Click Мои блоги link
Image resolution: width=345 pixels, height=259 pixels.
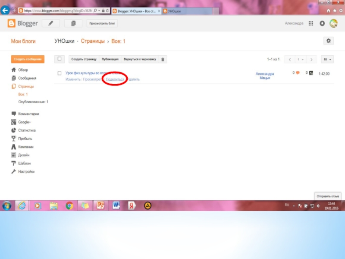23,41
